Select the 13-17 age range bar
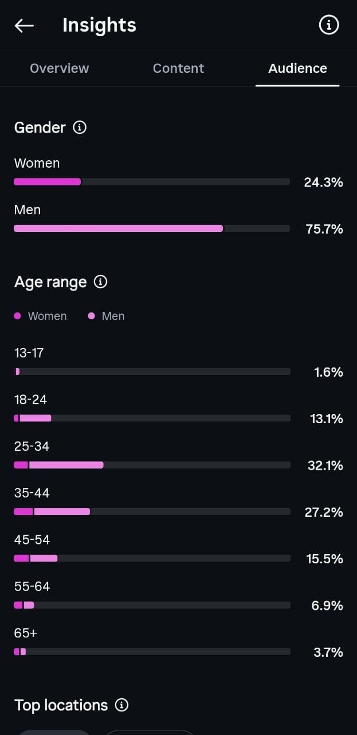The height and width of the screenshot is (735, 357). click(x=152, y=372)
